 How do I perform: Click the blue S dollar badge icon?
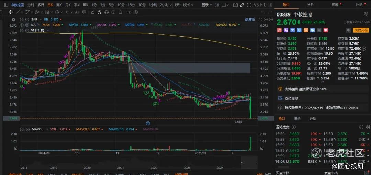pos(299,30)
